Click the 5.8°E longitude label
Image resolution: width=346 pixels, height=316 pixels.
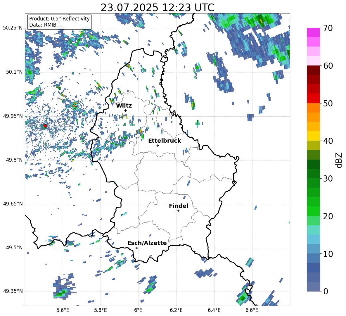(101, 310)
